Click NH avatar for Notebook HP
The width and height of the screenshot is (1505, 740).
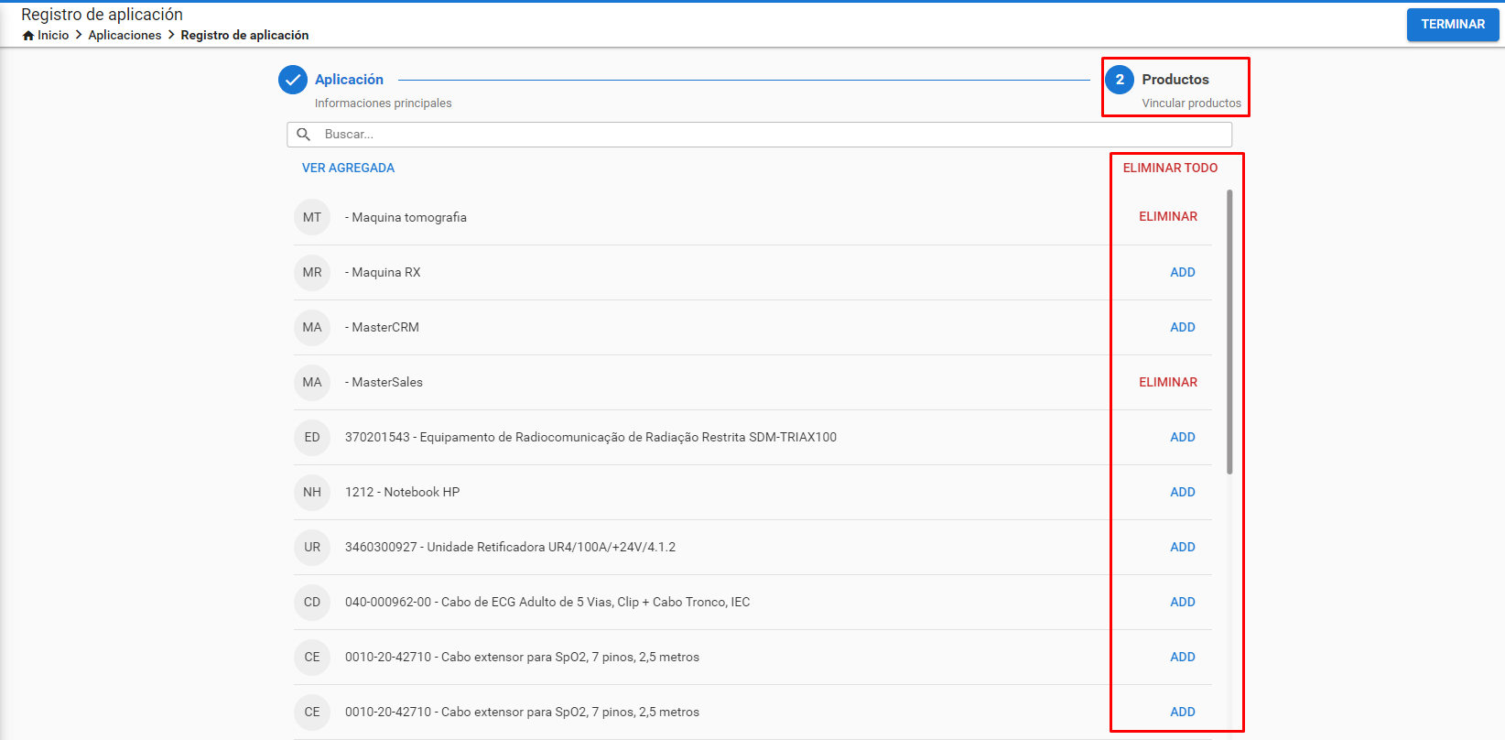(312, 492)
